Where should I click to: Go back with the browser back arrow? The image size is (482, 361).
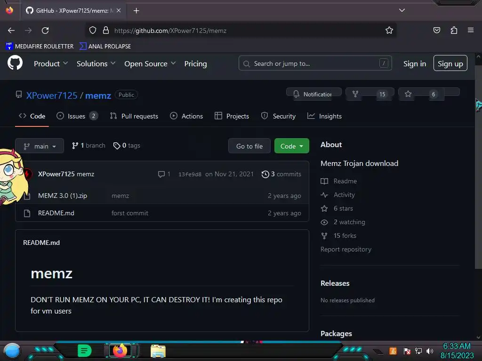[x=11, y=31]
